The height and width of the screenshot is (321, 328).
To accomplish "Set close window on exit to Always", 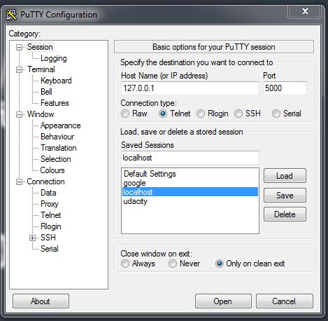I will pos(125,264).
